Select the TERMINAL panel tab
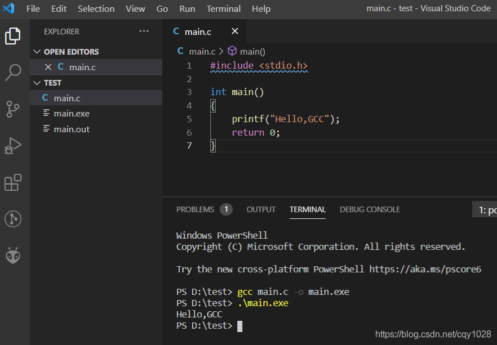Viewport: 497px width, 345px height. coord(308,209)
